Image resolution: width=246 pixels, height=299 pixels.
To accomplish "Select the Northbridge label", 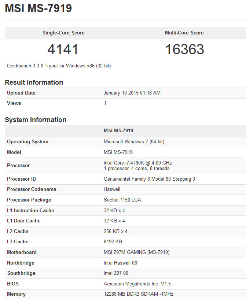I will pyautogui.click(x=21, y=263).
